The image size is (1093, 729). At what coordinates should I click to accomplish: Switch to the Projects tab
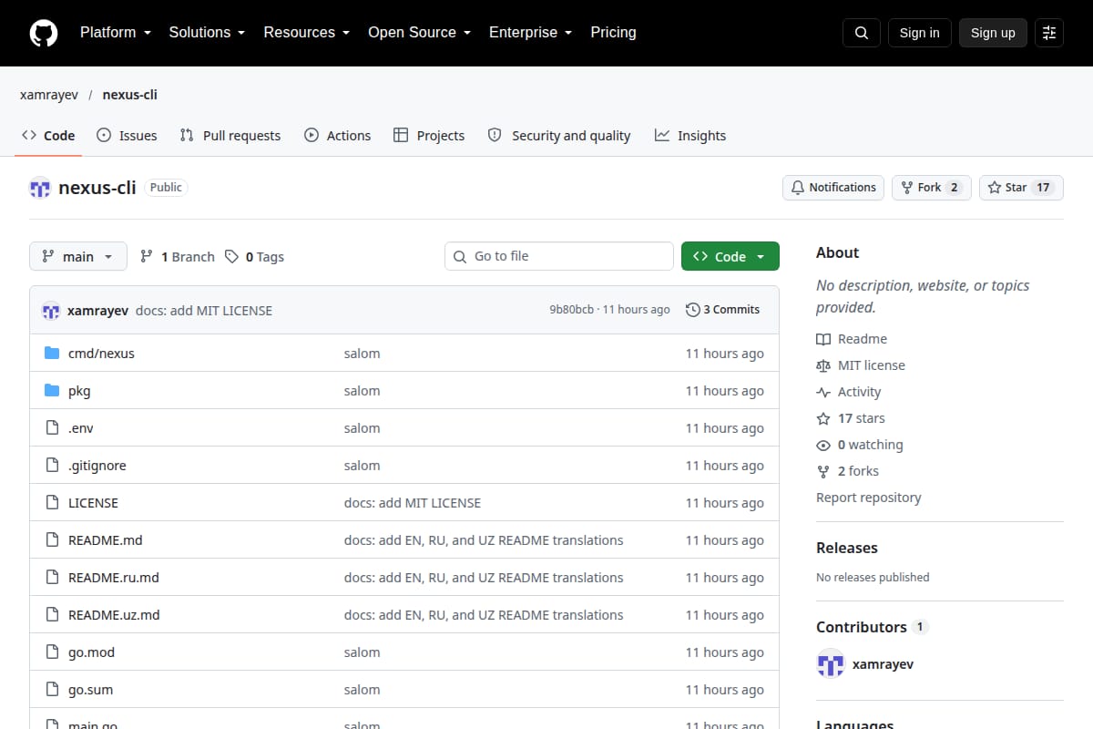tap(429, 136)
